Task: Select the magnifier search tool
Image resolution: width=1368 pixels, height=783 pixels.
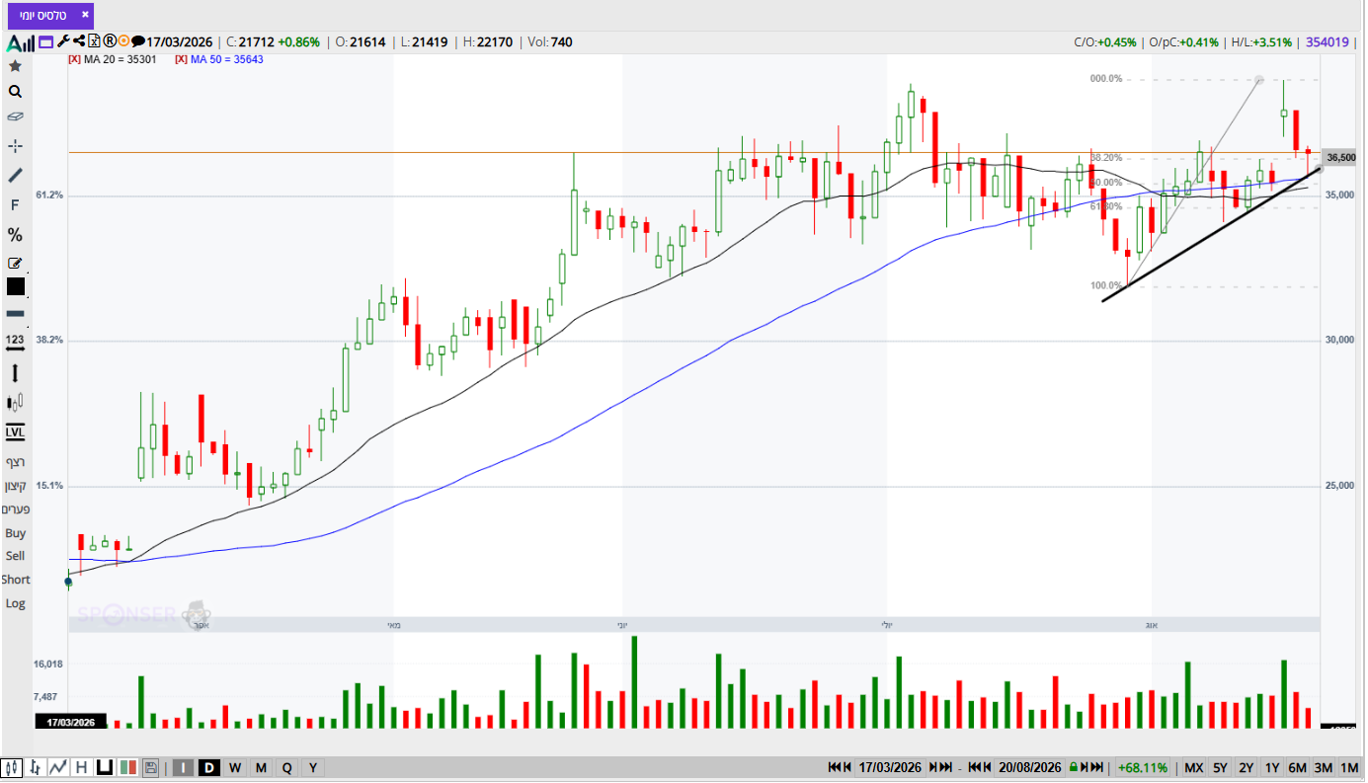Action: pos(15,92)
